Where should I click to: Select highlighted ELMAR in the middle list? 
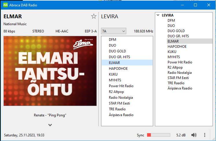(x=127, y=63)
